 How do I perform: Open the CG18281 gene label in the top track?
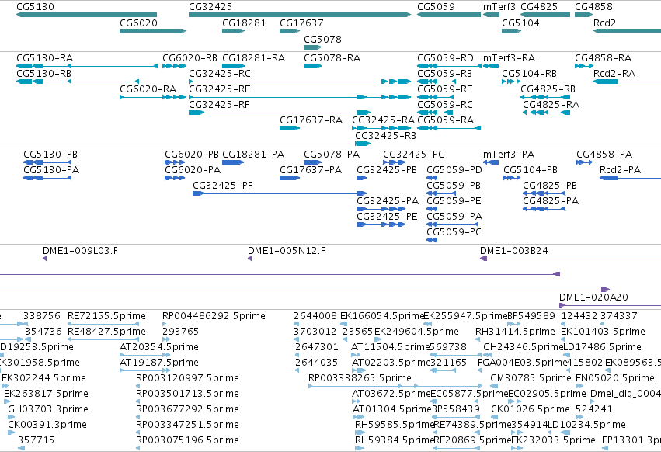click(x=244, y=23)
